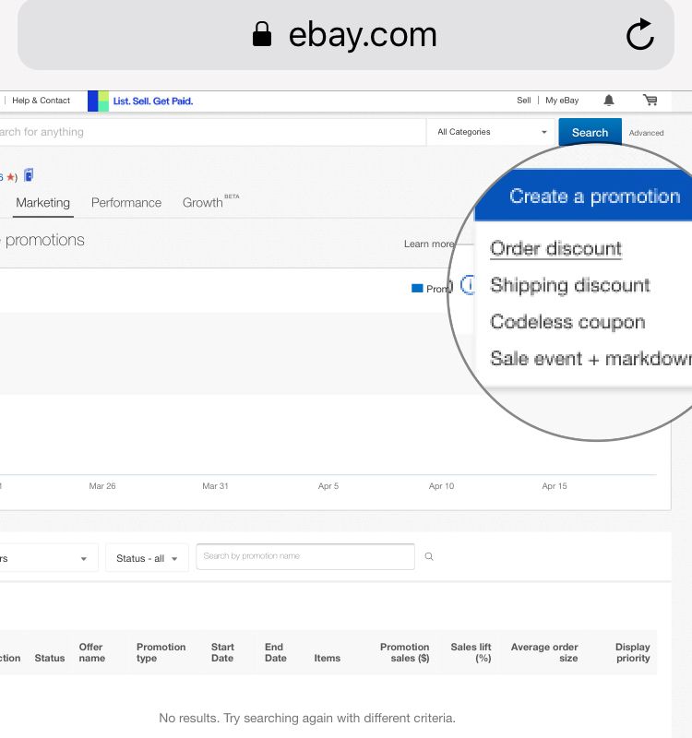This screenshot has width=692, height=738.
Task: Switch to the Performance tab
Action: click(126, 203)
